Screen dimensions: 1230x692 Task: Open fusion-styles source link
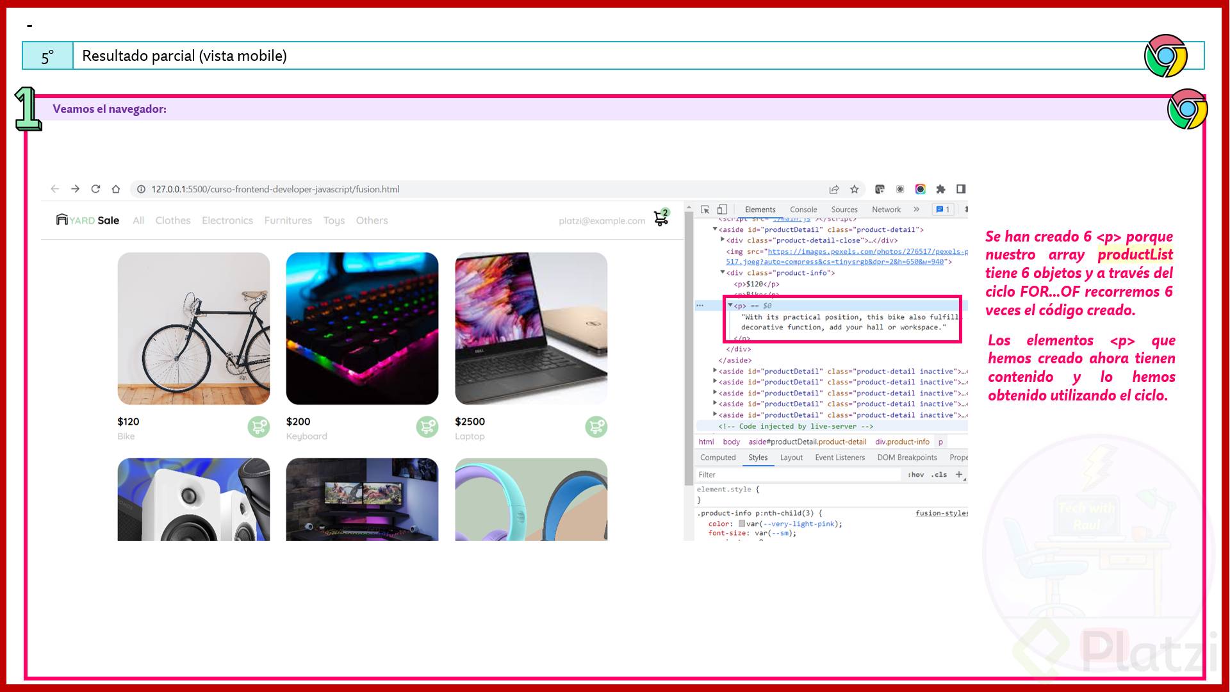coord(941,513)
